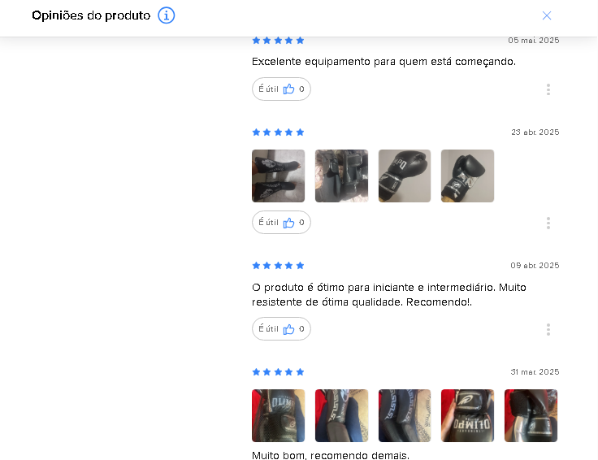Open third photo in the 31 mar. review

pos(405,416)
